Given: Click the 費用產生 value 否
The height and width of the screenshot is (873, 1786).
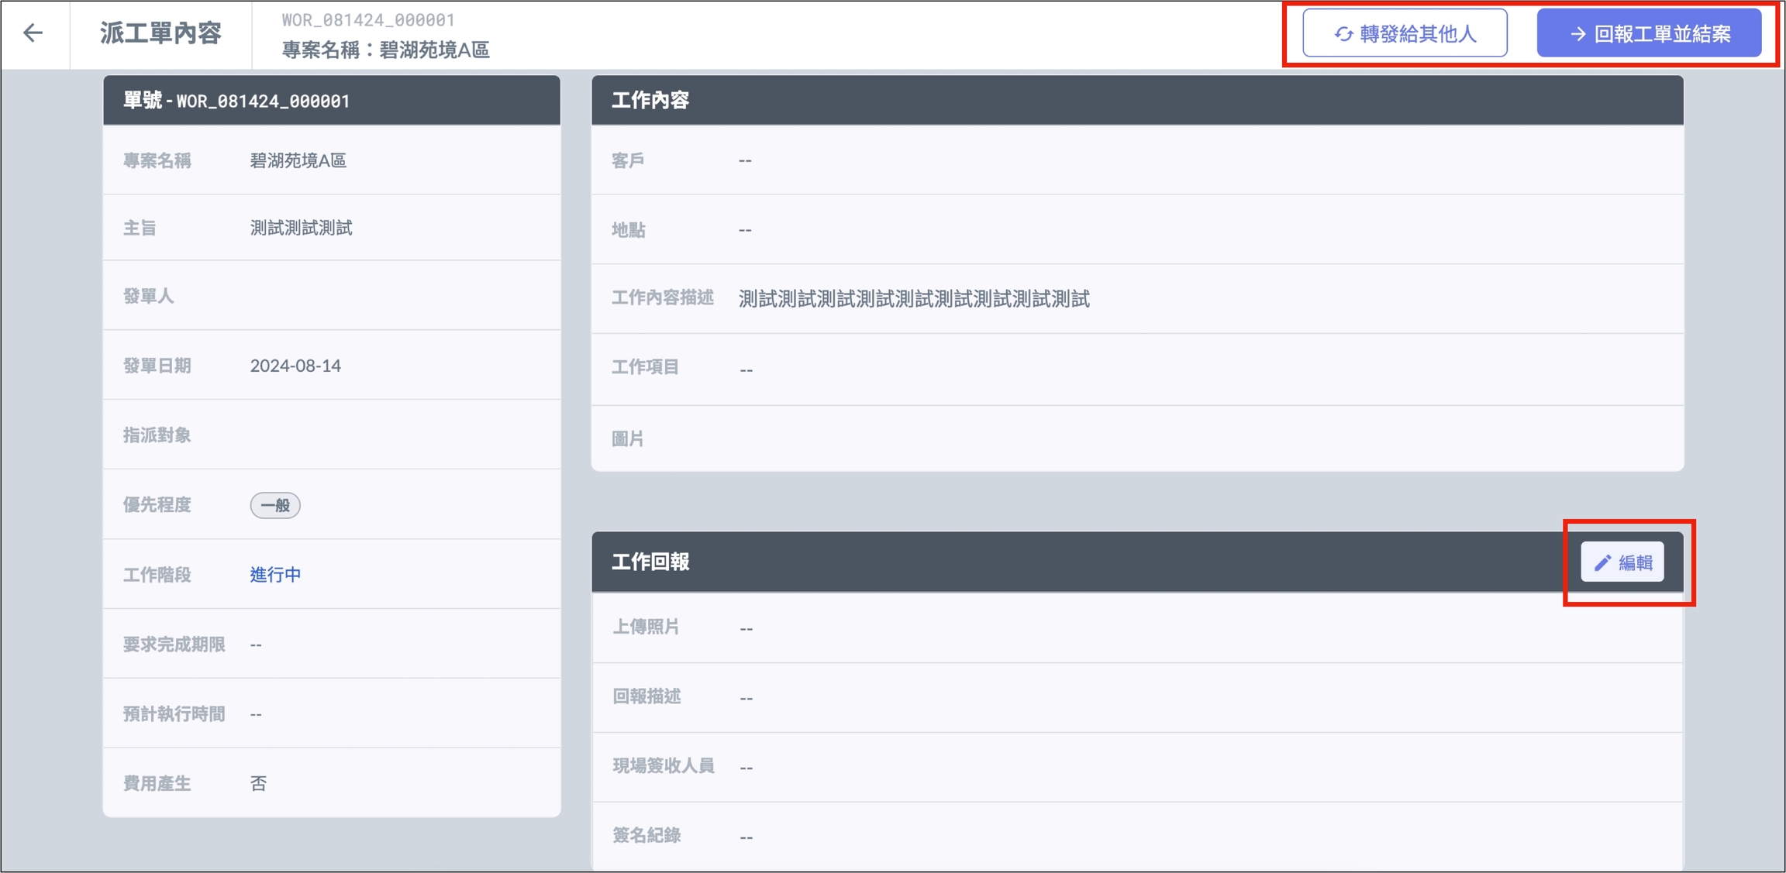Looking at the screenshot, I should click(258, 783).
